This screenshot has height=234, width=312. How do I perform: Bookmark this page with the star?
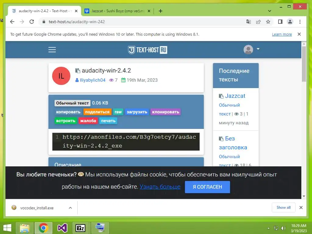coord(268,22)
